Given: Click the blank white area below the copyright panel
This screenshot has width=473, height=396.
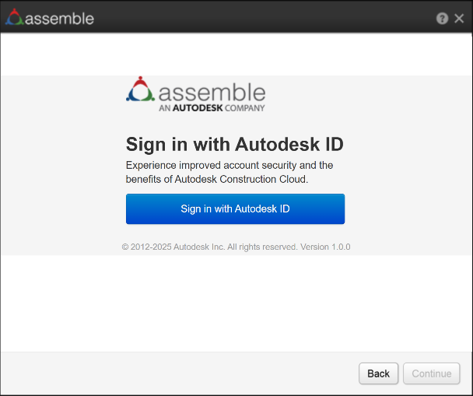Looking at the screenshot, I should coord(236,303).
